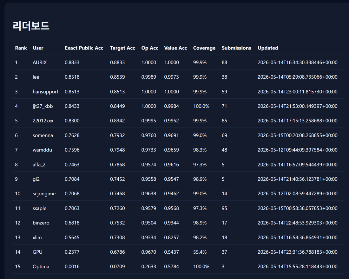The width and height of the screenshot is (349, 279).
Task: Click the Rank column header
Action: pos(21,48)
